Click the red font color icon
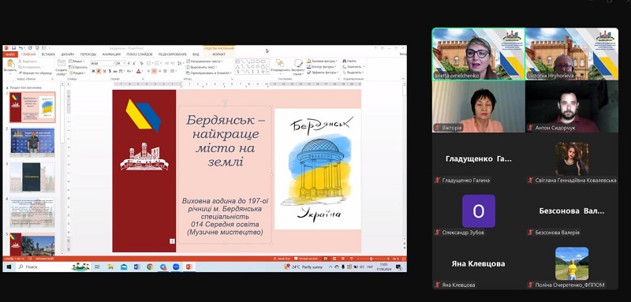Screen dimensions: 631x302 click(139, 71)
